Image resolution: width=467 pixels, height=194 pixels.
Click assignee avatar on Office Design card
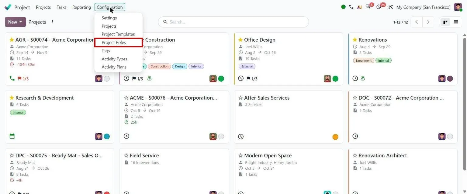327,79
